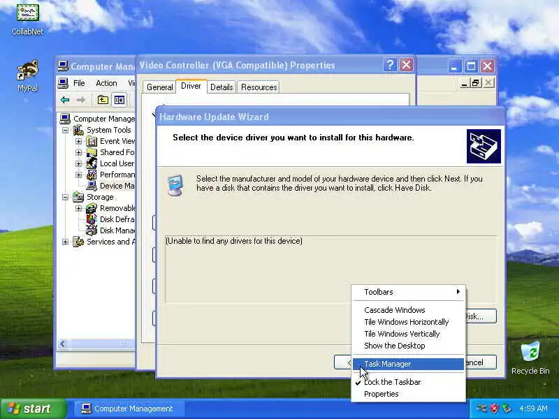Click the System Tools tree icon
This screenshot has height=419, width=559.
pyautogui.click(x=78, y=130)
